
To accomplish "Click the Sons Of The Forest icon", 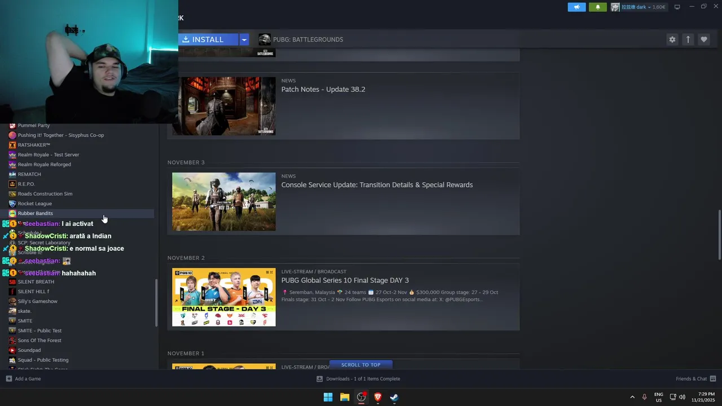I will [12, 341].
